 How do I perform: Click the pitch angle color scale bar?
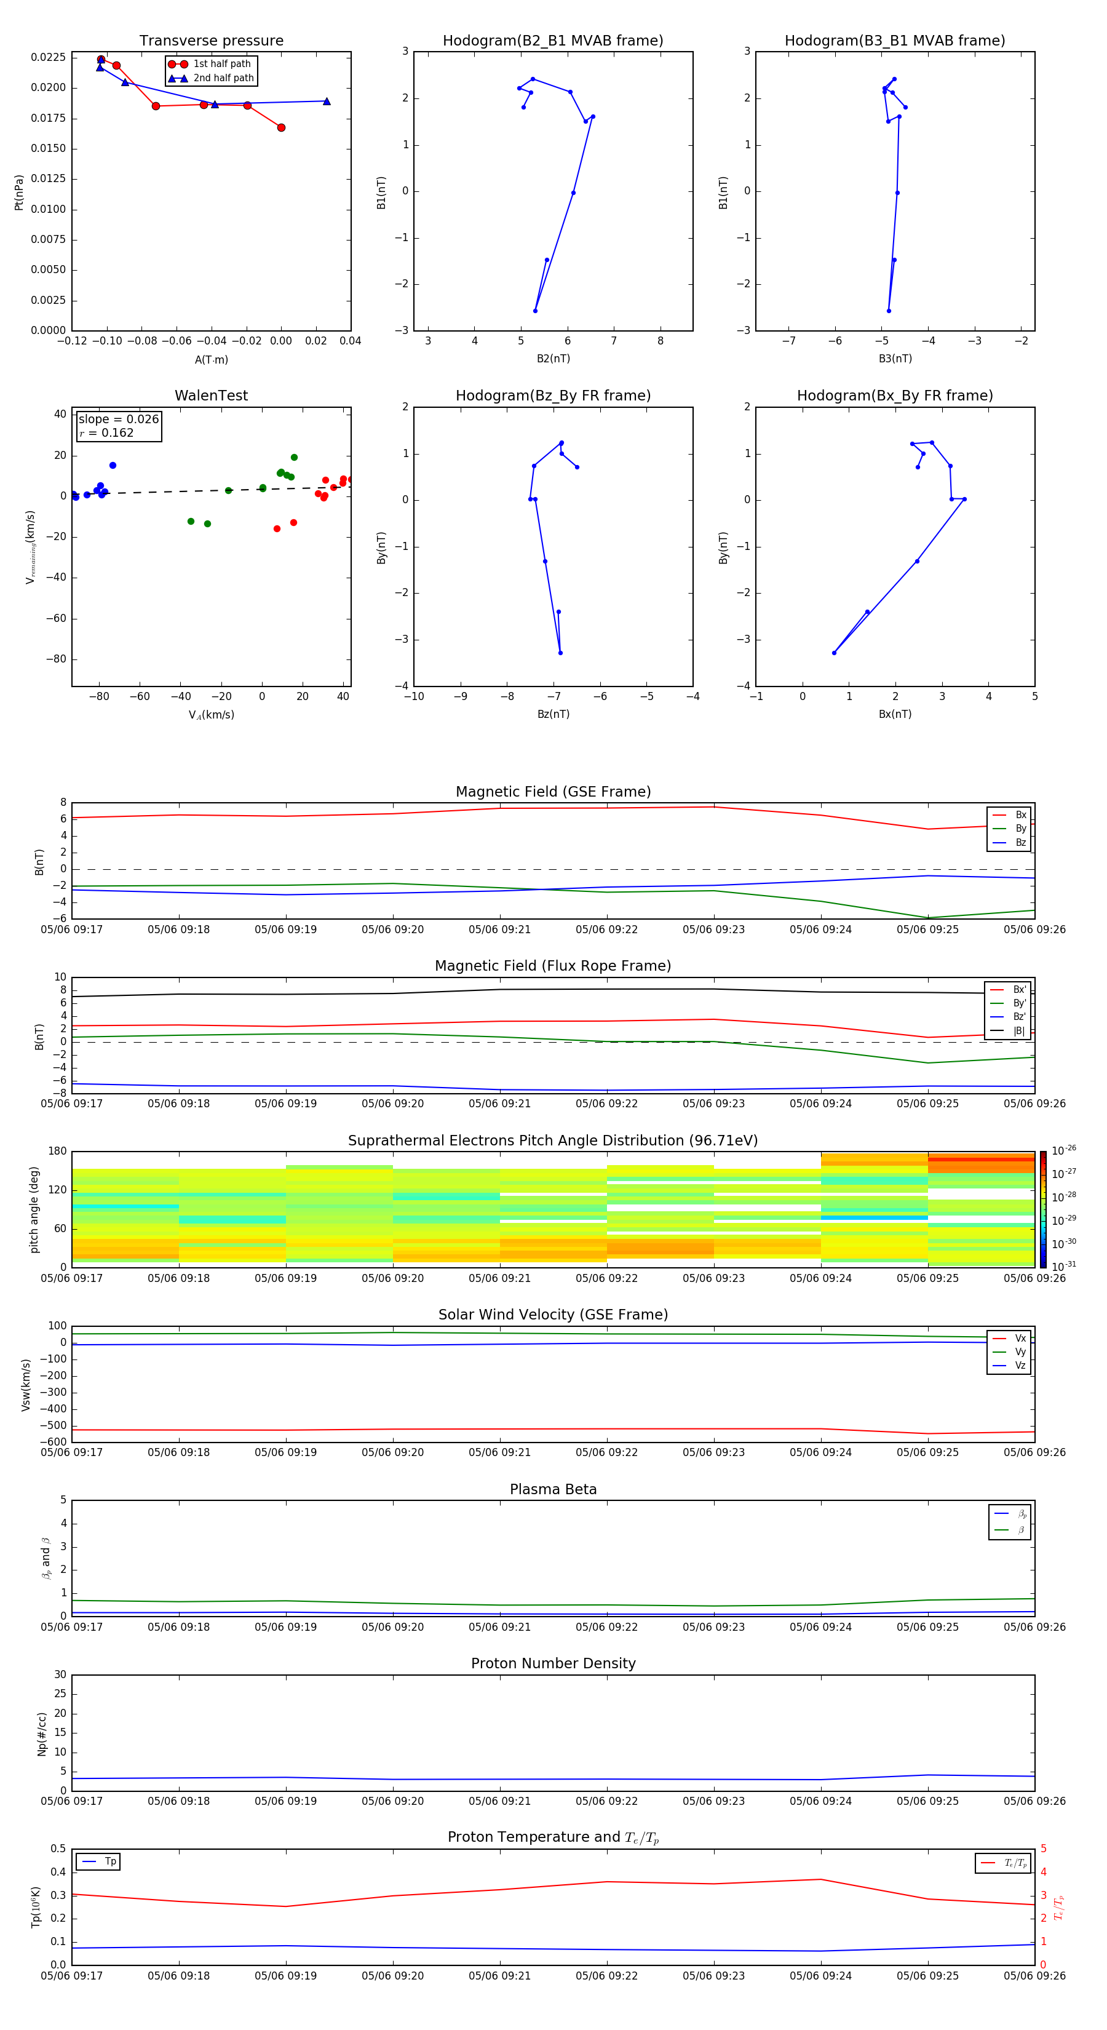click(1043, 1209)
